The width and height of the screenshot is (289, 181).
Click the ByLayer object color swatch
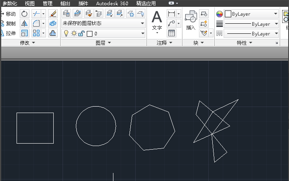pos(228,14)
